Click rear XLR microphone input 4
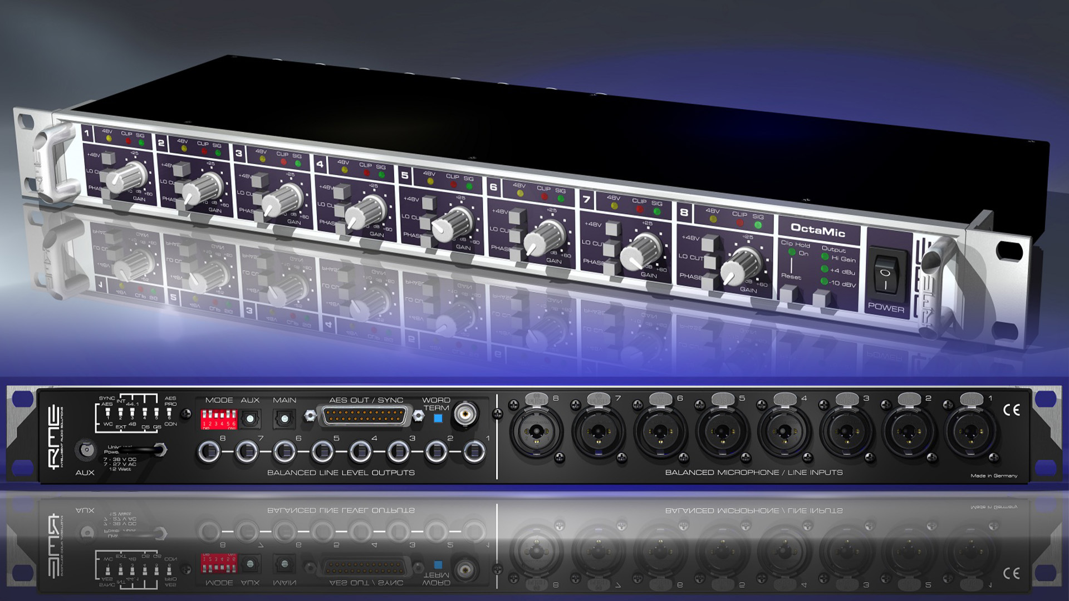Image resolution: width=1069 pixels, height=601 pixels. click(x=784, y=432)
